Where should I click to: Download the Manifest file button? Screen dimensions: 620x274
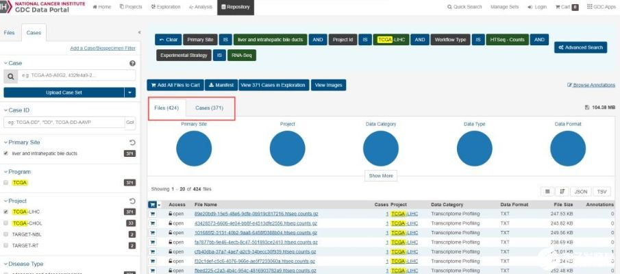point(221,85)
